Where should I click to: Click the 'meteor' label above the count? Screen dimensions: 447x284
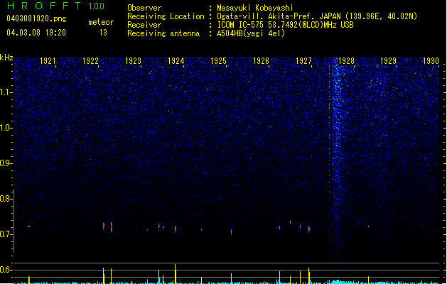101,22
